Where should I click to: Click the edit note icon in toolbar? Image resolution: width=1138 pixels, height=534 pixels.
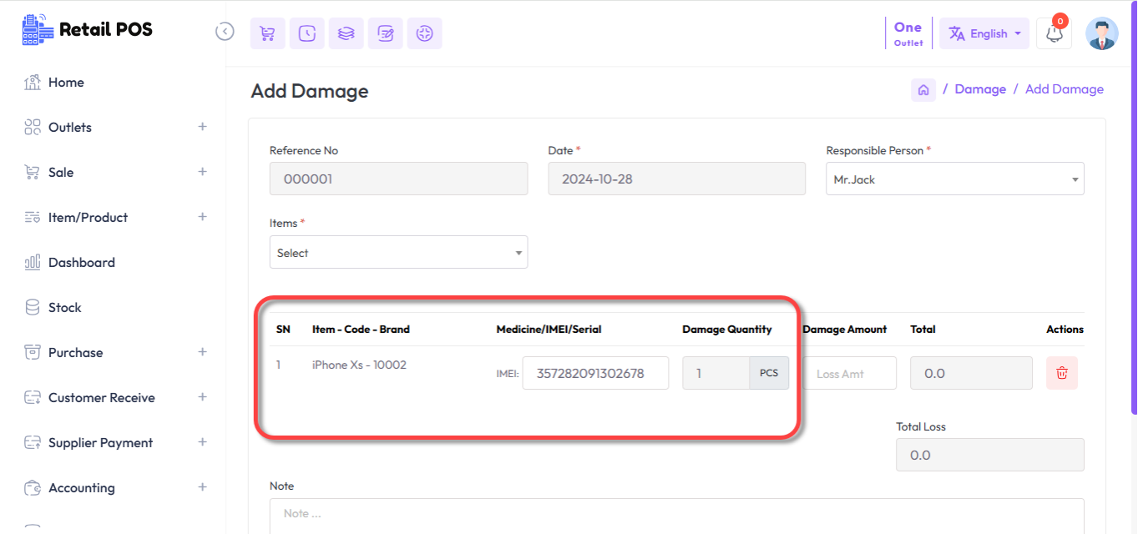click(x=385, y=33)
